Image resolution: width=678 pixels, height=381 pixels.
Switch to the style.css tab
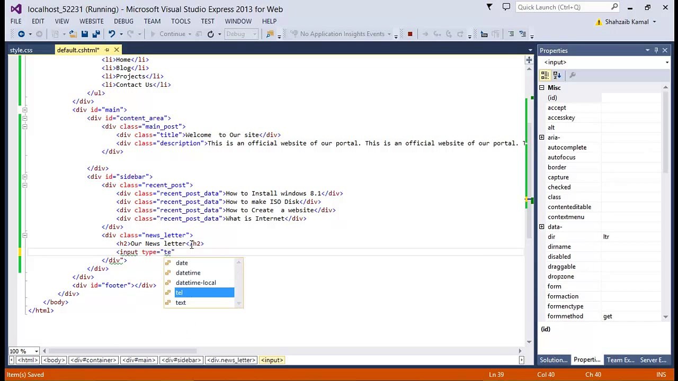[x=21, y=50]
